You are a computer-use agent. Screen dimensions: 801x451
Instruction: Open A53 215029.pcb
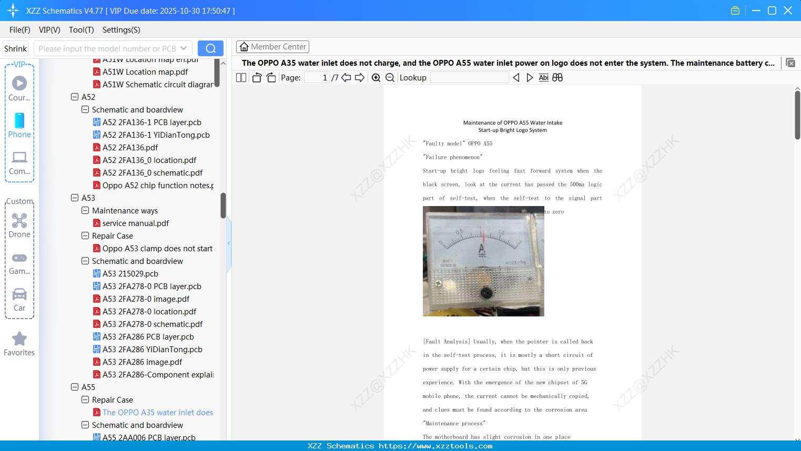click(x=130, y=274)
